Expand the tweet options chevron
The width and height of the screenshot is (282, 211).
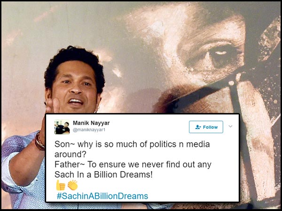[230, 126]
